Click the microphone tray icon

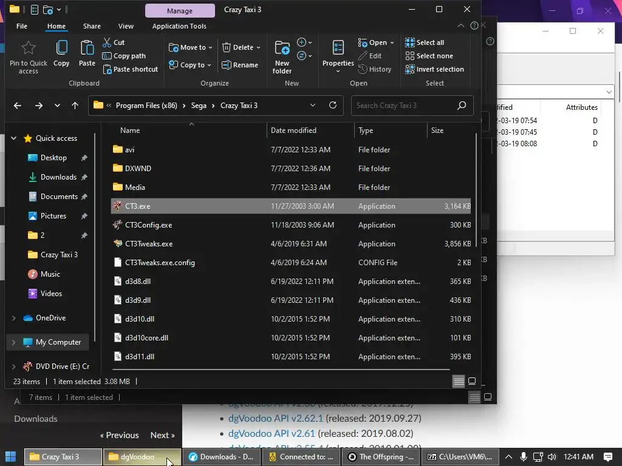pyautogui.click(x=524, y=457)
